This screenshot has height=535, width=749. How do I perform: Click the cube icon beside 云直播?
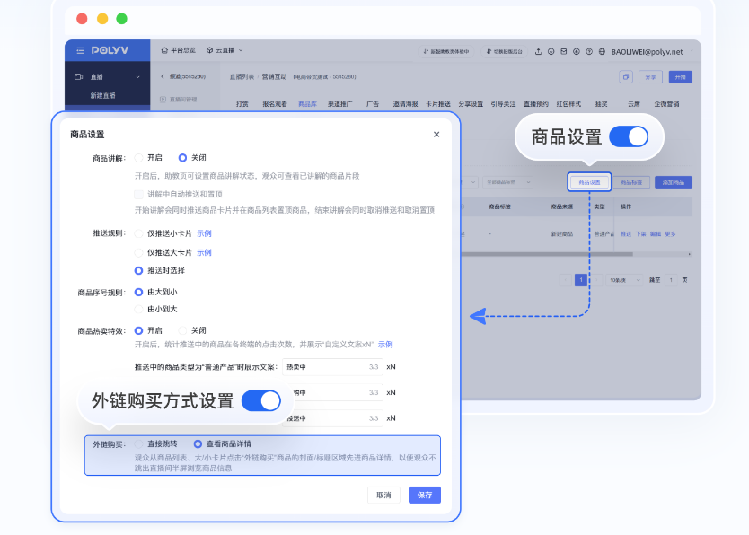click(209, 51)
